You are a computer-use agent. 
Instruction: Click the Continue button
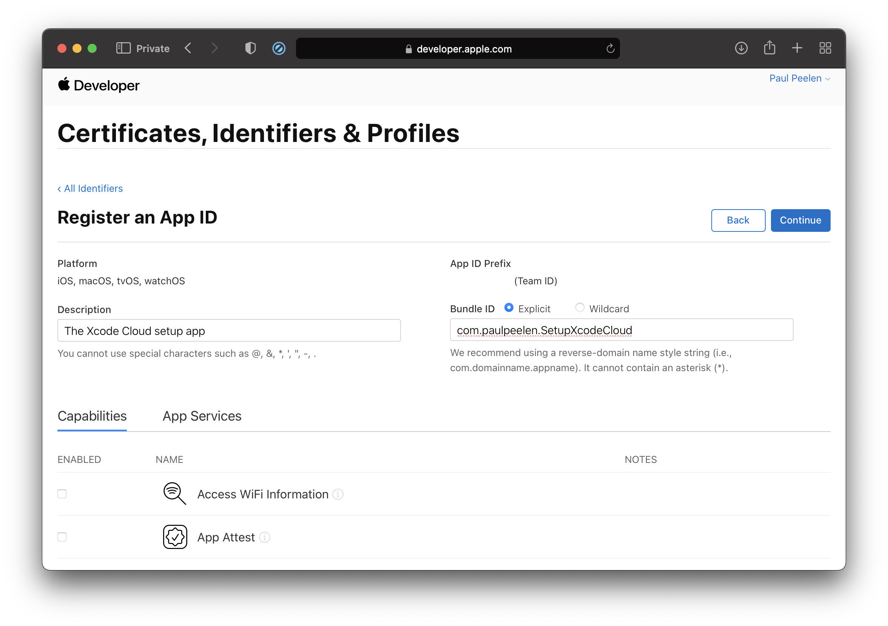click(800, 220)
